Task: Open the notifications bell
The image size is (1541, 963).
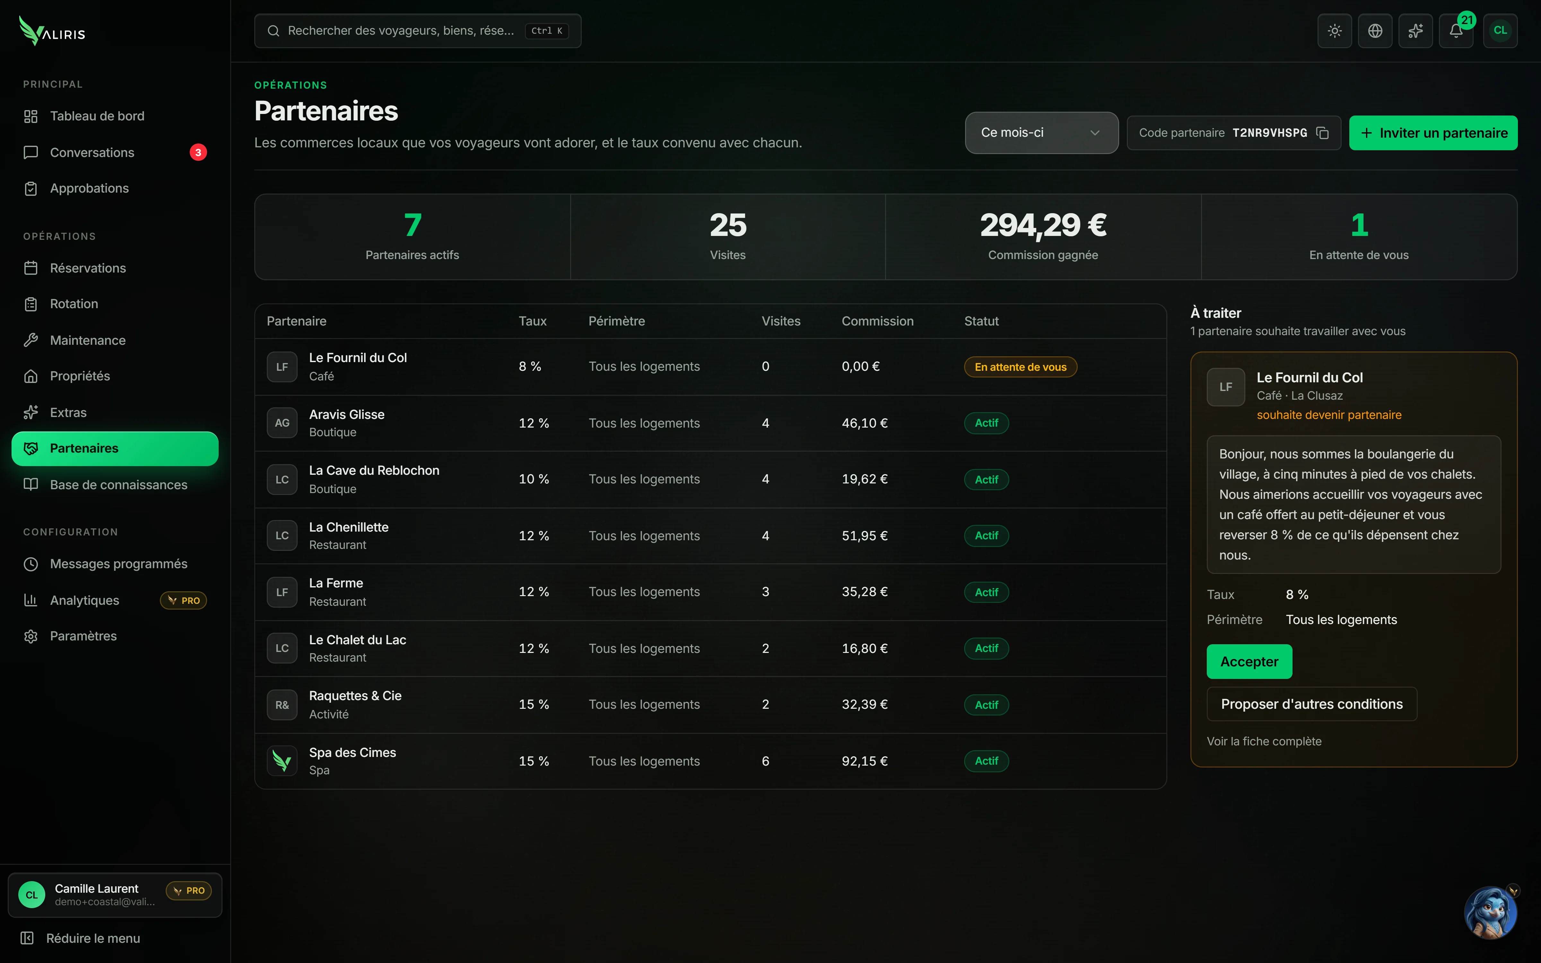Action: [x=1456, y=30]
